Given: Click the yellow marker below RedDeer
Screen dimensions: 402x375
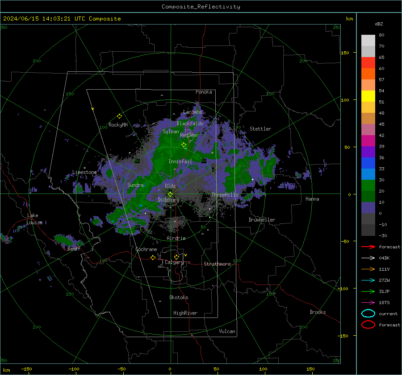Looking at the screenshot, I should (x=184, y=145).
